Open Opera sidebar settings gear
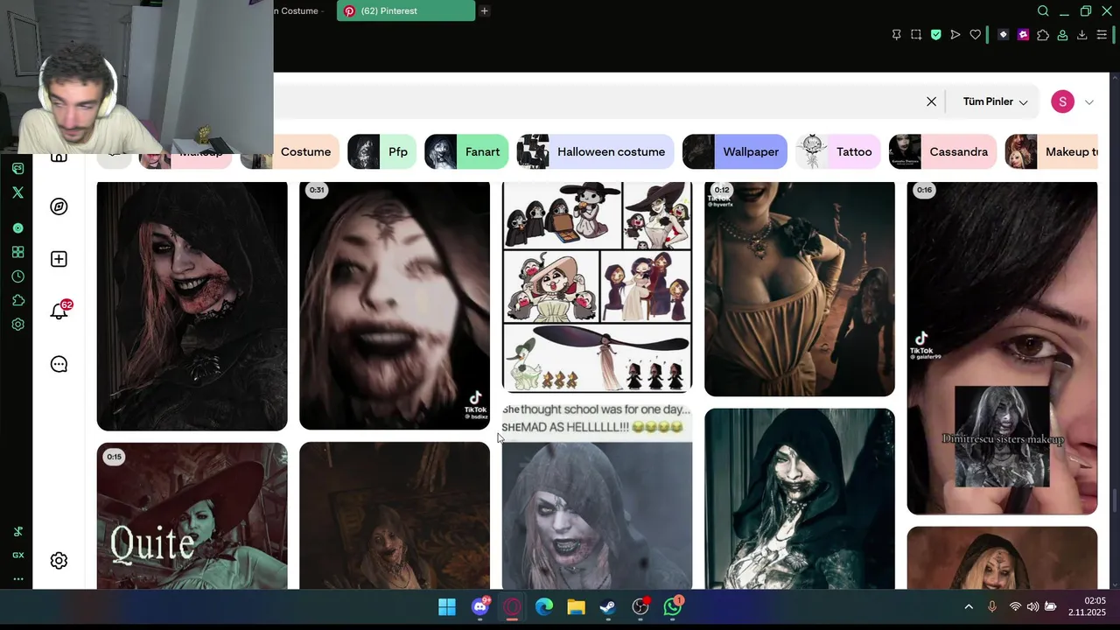 pyautogui.click(x=17, y=325)
